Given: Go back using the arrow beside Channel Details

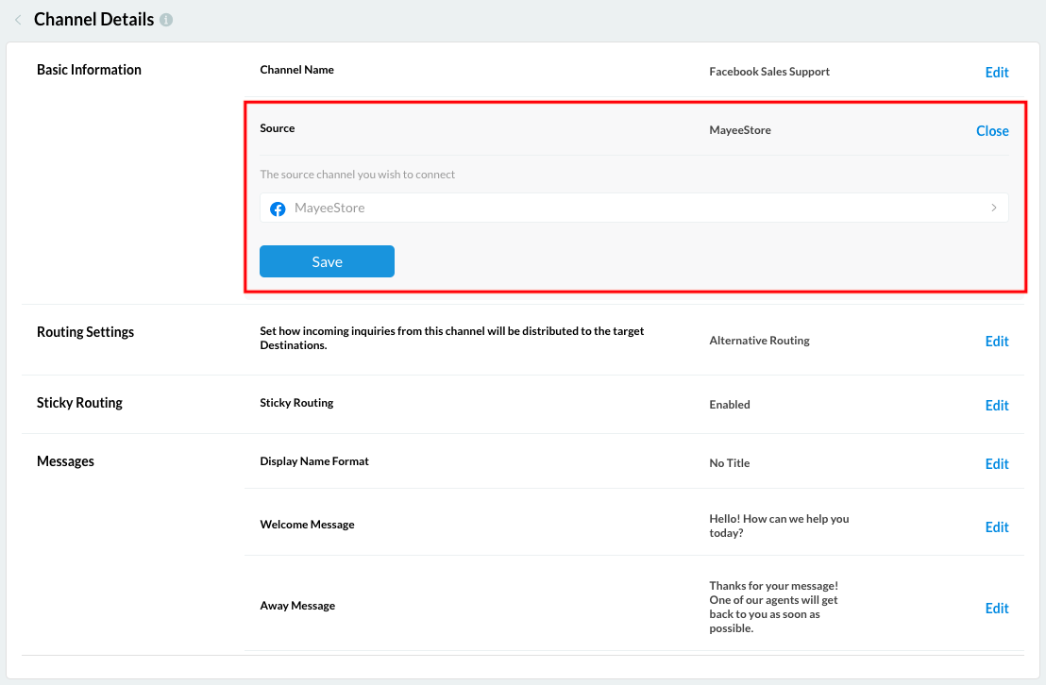Looking at the screenshot, I should 18,20.
